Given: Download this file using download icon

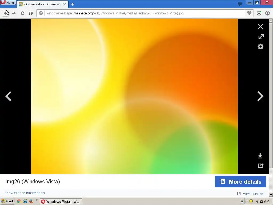Looking at the screenshot, I should (x=260, y=156).
